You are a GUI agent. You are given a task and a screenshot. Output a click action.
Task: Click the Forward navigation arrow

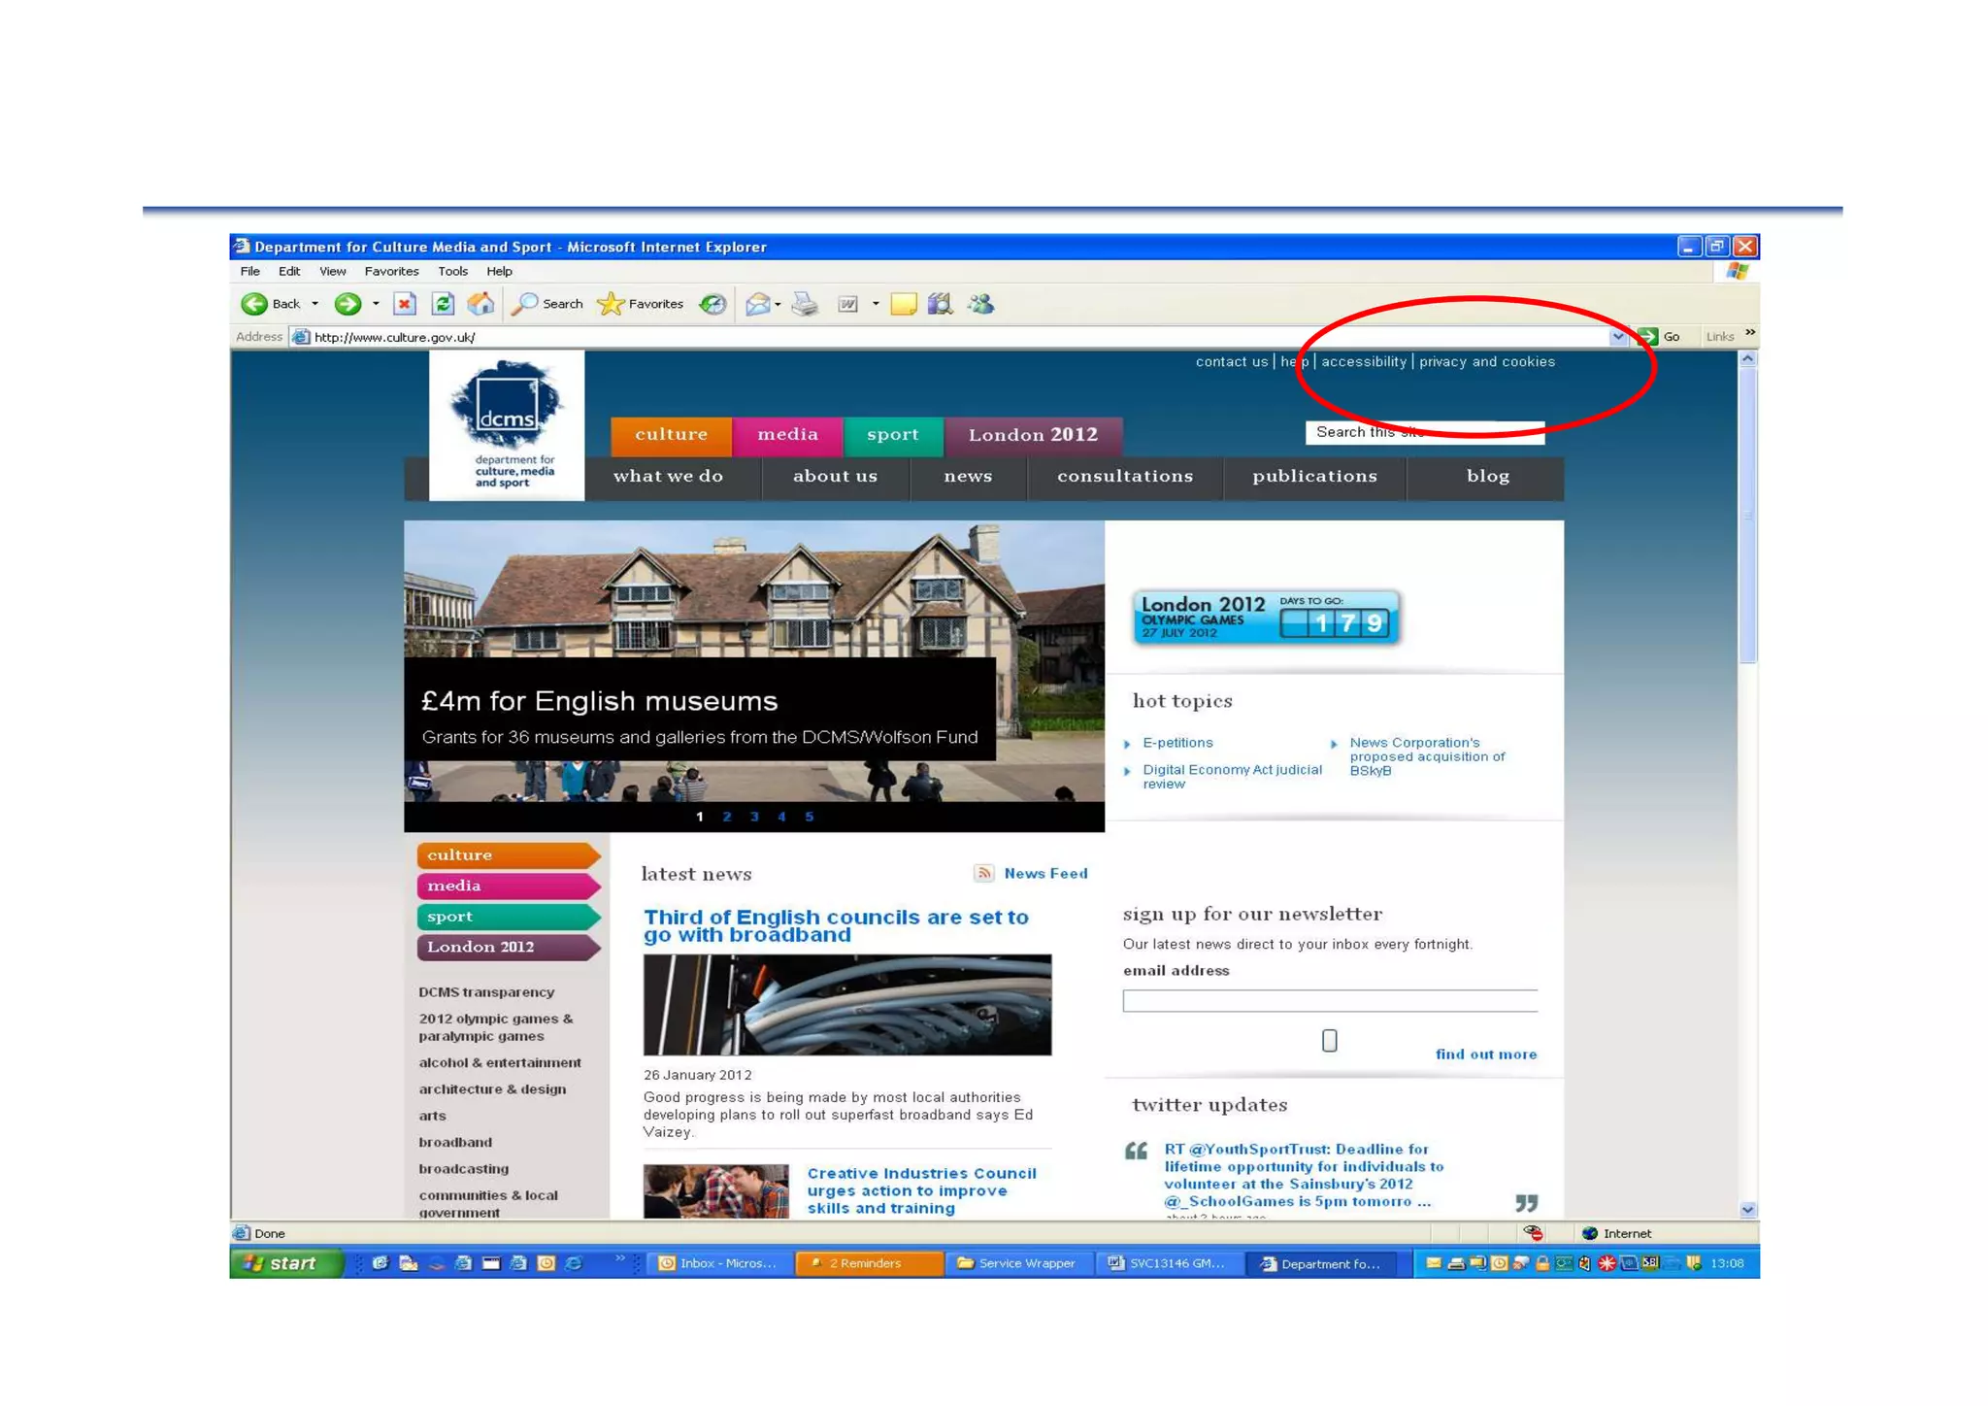coord(347,304)
